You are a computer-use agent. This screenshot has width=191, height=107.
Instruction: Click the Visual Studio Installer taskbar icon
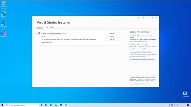66,105
